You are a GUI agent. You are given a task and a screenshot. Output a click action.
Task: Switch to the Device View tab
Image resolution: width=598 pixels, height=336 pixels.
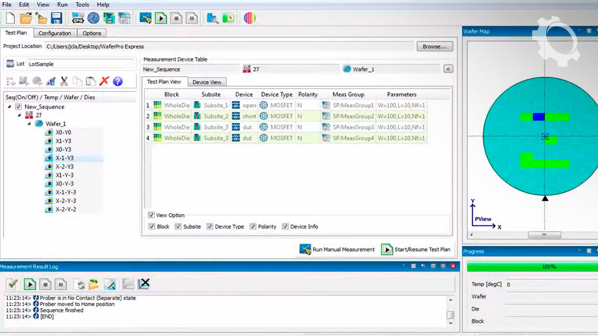pyautogui.click(x=206, y=82)
